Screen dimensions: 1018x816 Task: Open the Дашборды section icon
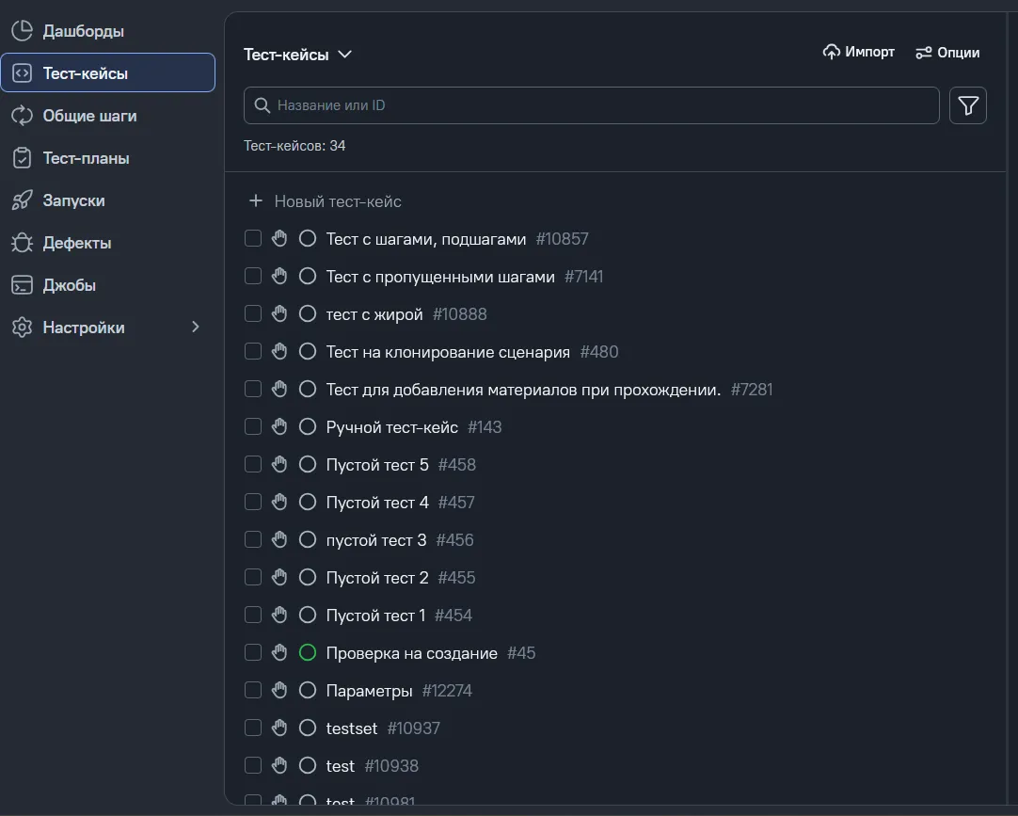click(x=22, y=30)
